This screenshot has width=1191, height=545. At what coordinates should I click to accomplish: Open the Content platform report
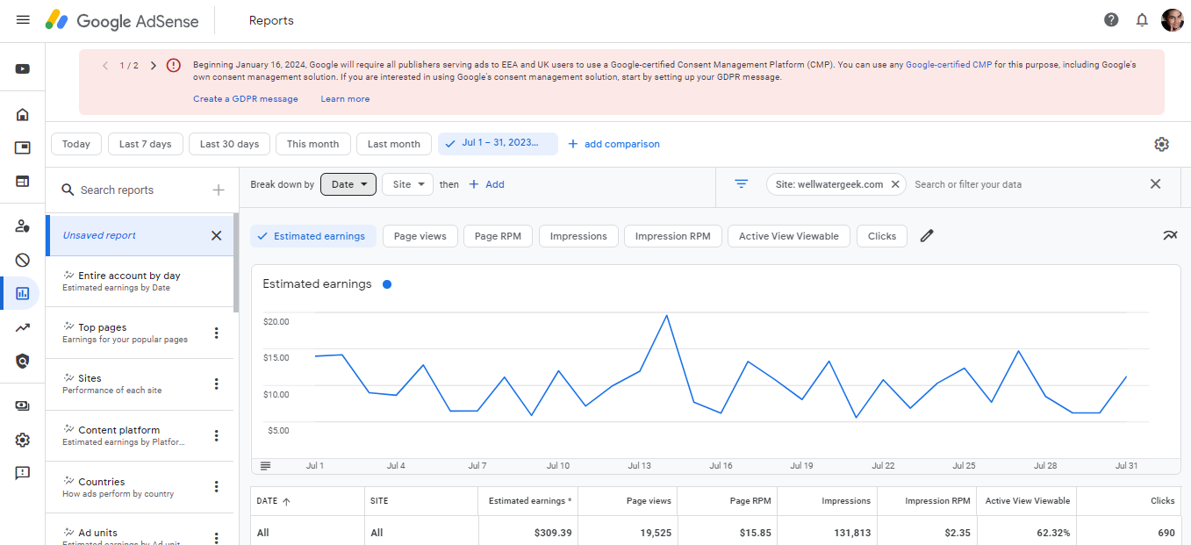pyautogui.click(x=140, y=435)
